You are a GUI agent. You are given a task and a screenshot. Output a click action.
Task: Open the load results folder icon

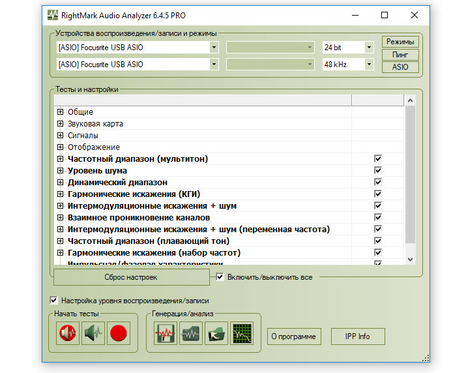coord(216,333)
